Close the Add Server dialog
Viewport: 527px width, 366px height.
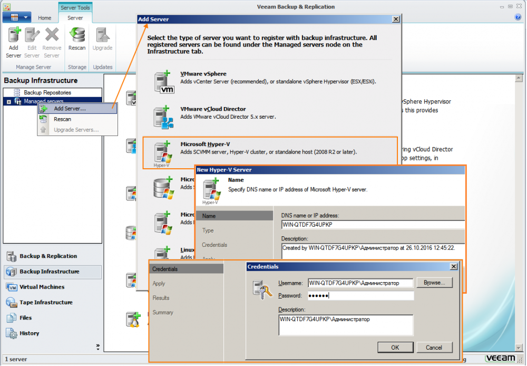396,19
